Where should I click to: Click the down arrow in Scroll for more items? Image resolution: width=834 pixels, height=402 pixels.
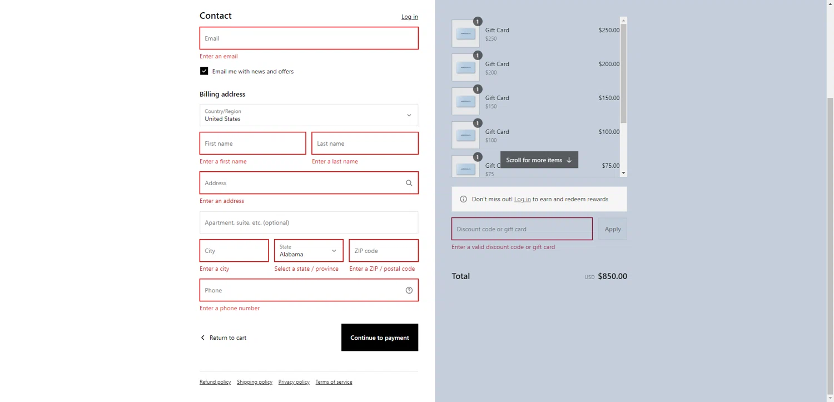point(569,160)
